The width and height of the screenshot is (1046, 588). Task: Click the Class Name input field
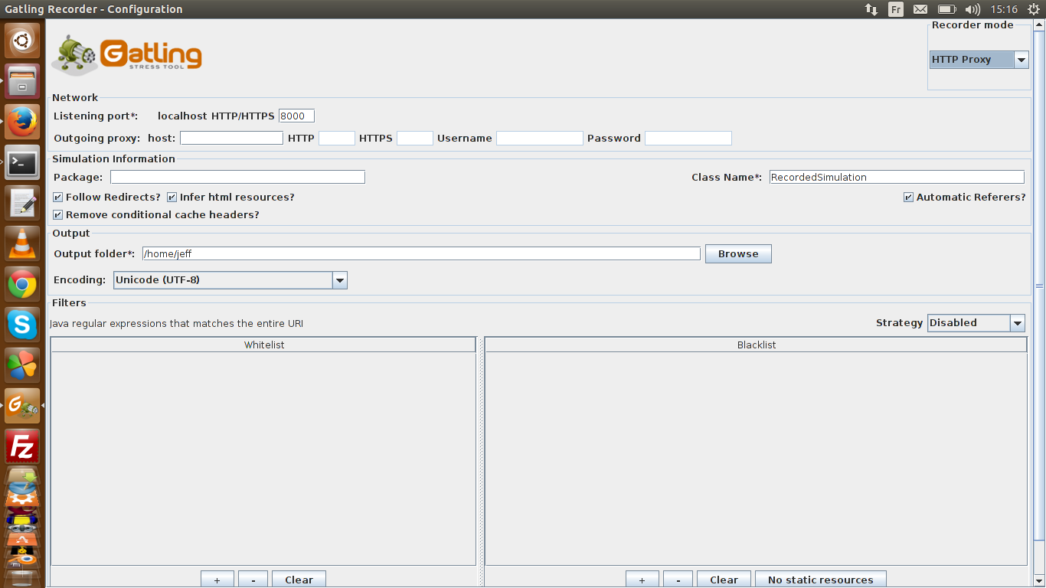coord(896,178)
